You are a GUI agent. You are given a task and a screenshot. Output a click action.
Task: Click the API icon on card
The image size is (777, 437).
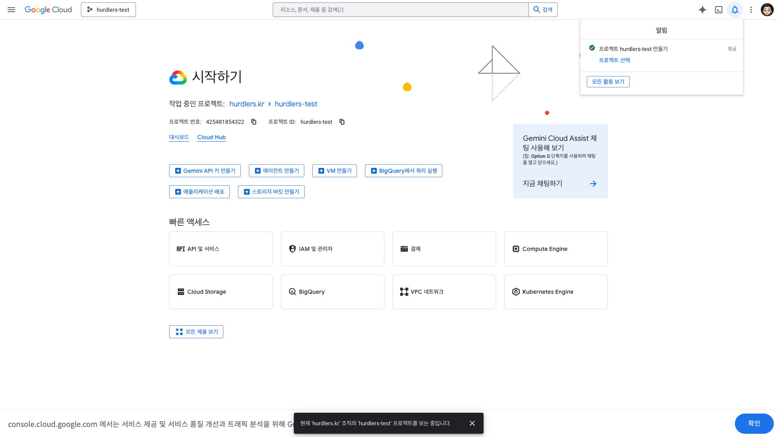tap(181, 249)
